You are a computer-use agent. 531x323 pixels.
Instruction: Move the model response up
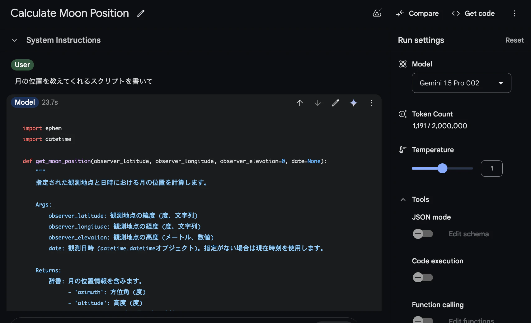coord(300,103)
